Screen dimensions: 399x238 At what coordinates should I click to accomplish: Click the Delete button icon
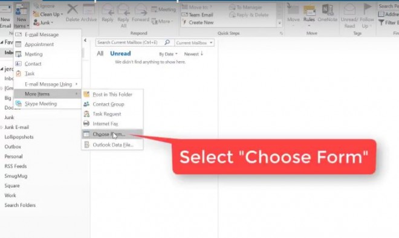(x=73, y=9)
